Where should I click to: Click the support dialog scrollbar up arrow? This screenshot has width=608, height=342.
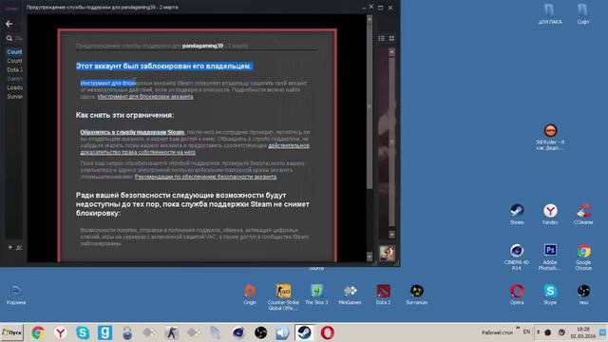pyautogui.click(x=370, y=19)
